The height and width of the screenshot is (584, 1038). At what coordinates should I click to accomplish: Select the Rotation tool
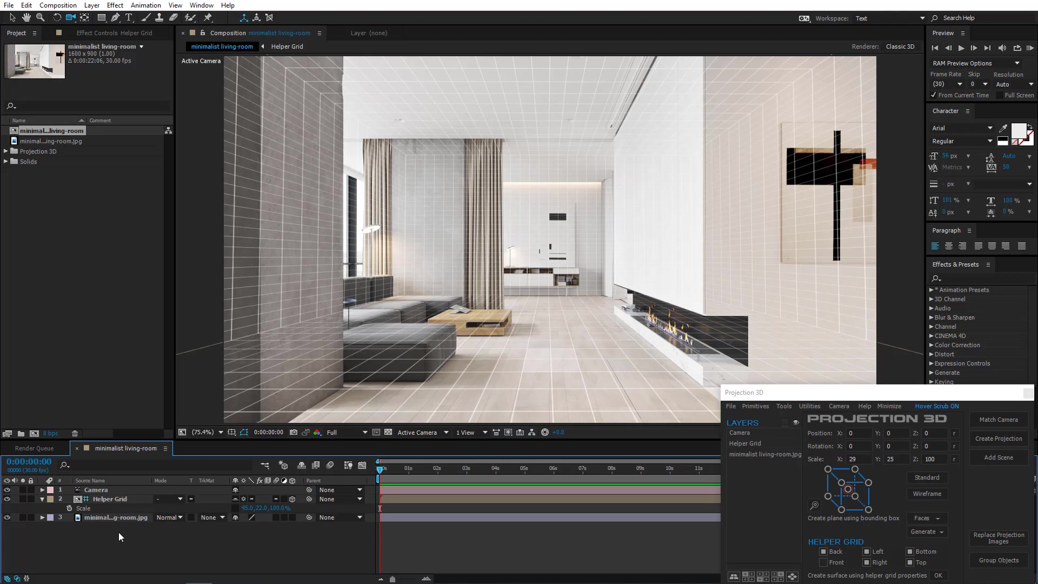coord(57,17)
